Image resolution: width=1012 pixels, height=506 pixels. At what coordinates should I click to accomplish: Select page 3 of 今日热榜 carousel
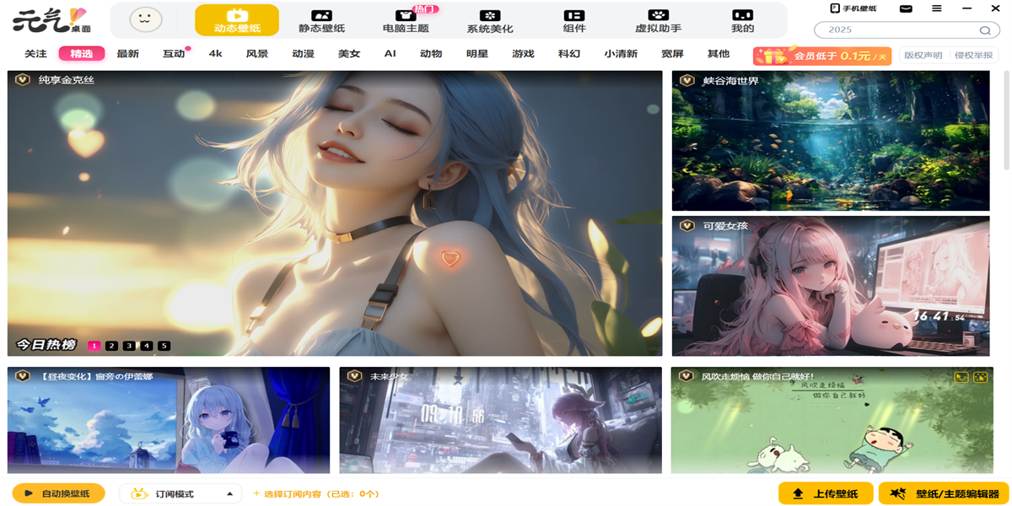[129, 346]
